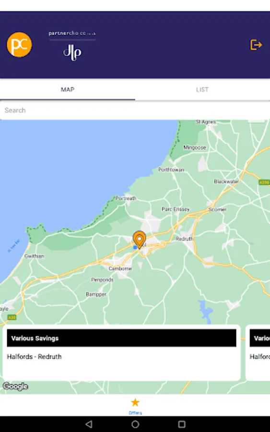Screen dimensions: 270x432
Task: Open the Offers star tab
Action: tap(135, 406)
